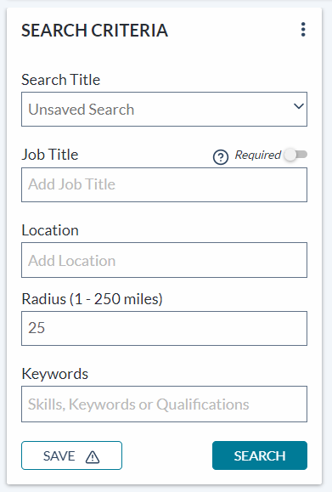332x492 pixels.
Task: Toggle the Required switch for Job Title
Action: coord(296,155)
